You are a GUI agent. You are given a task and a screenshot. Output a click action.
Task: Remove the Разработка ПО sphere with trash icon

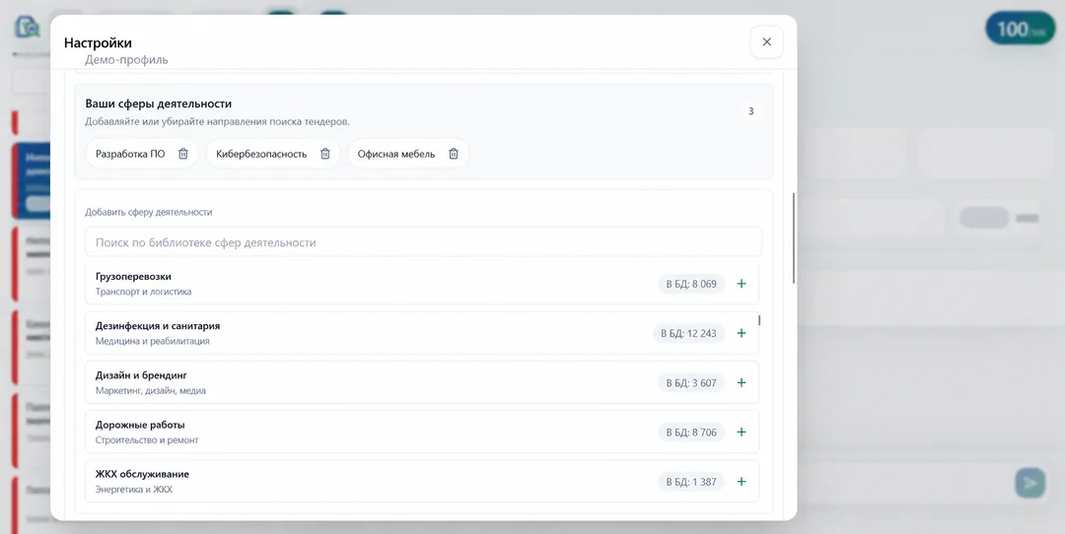coord(182,154)
